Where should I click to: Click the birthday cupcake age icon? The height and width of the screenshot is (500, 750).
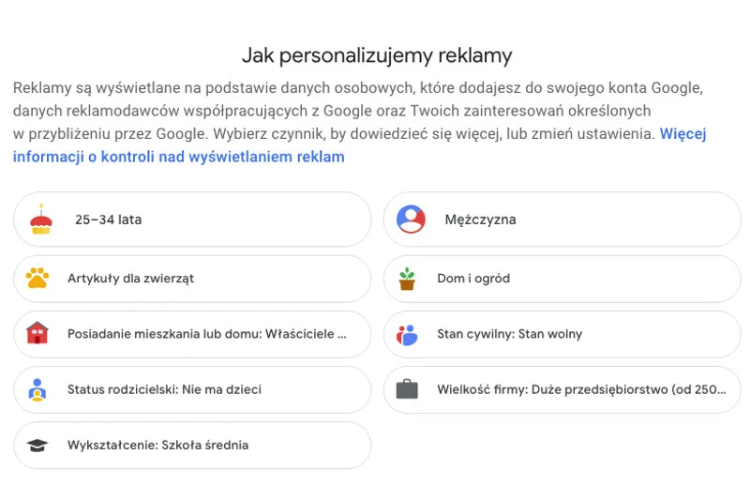point(41,220)
